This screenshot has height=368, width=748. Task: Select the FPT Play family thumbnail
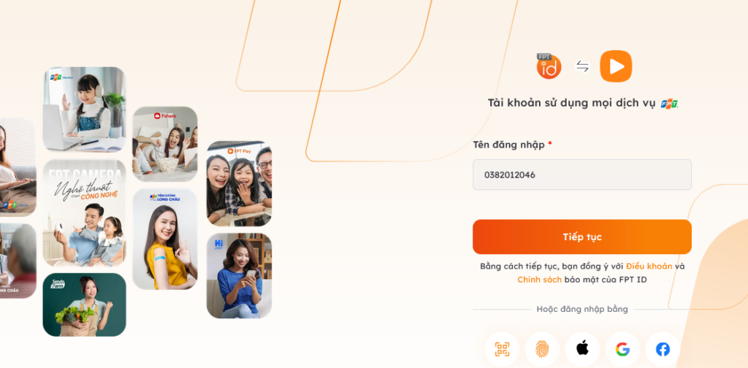click(239, 183)
